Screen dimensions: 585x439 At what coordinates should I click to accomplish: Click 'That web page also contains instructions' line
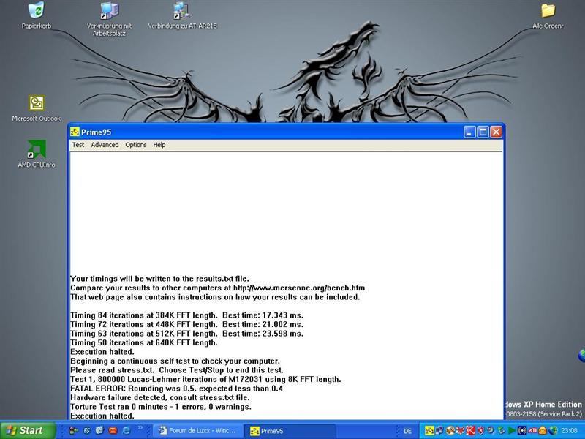215,297
